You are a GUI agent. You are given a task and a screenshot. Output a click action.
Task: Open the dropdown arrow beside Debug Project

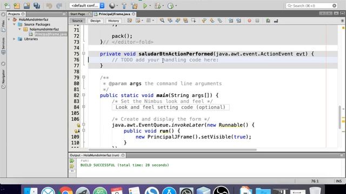163,6
